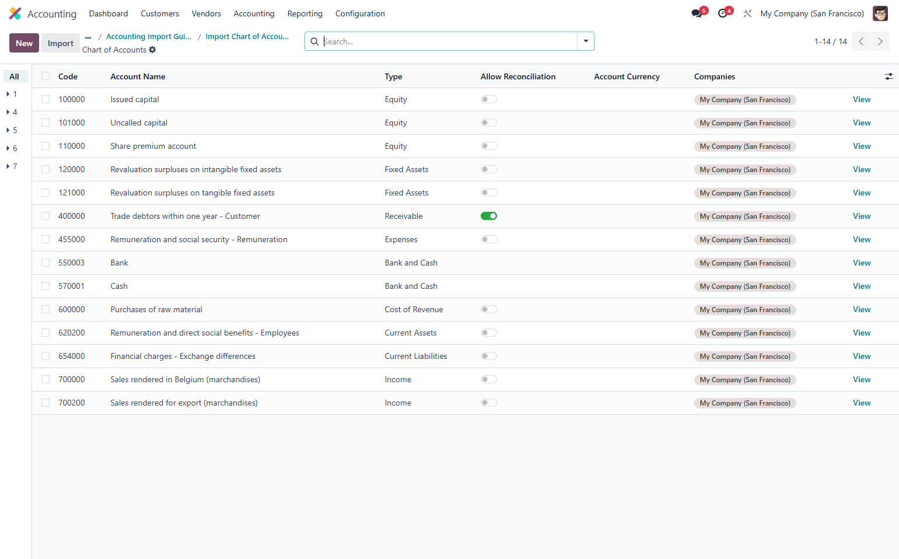
Task: Open the activities clock icon
Action: (722, 13)
